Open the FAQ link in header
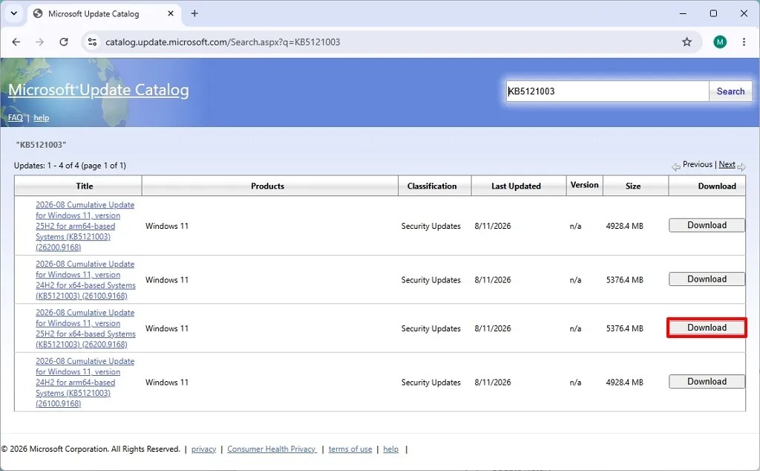Image resolution: width=760 pixels, height=471 pixels. [x=16, y=118]
